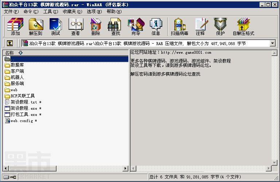This screenshot has width=280, height=182.
Task: Click the 解压密码 comment line
Action: click(x=166, y=74)
